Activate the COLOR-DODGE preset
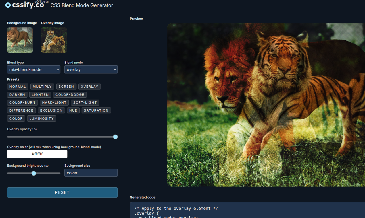The image size is (365, 218). (x=70, y=95)
